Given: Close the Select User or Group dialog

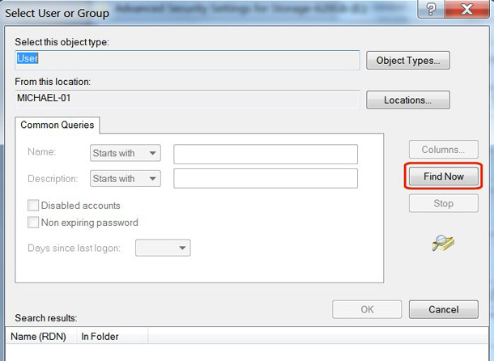Looking at the screenshot, I should click(x=467, y=9).
